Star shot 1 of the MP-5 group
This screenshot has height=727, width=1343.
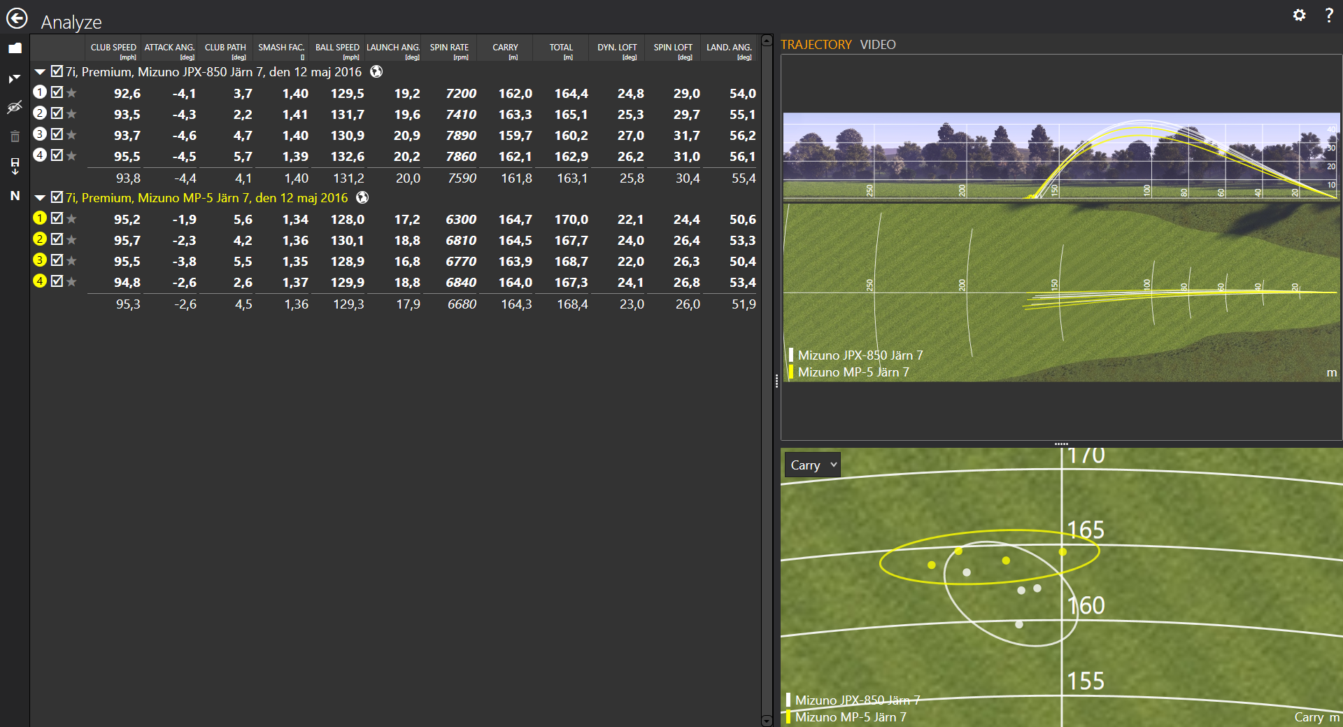click(71, 218)
